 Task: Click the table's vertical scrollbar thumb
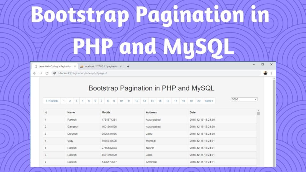point(259,113)
